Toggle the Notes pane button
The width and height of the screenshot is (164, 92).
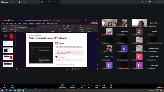pos(68,69)
